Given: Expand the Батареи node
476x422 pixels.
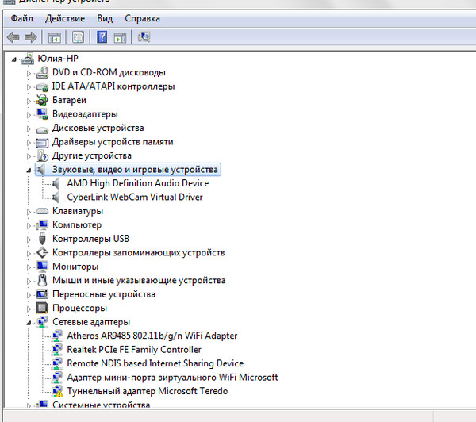Looking at the screenshot, I should pos(29,101).
